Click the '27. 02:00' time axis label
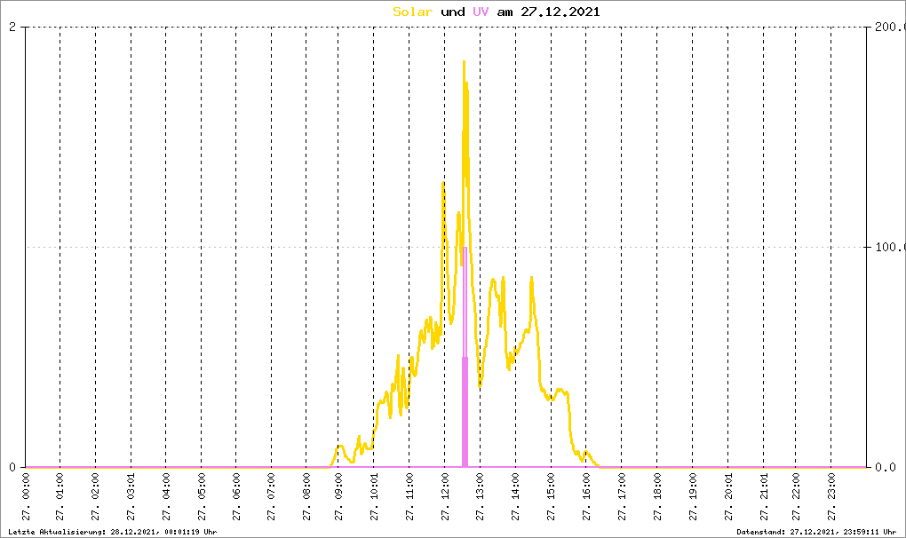Viewport: 906px width, 538px height. click(96, 496)
